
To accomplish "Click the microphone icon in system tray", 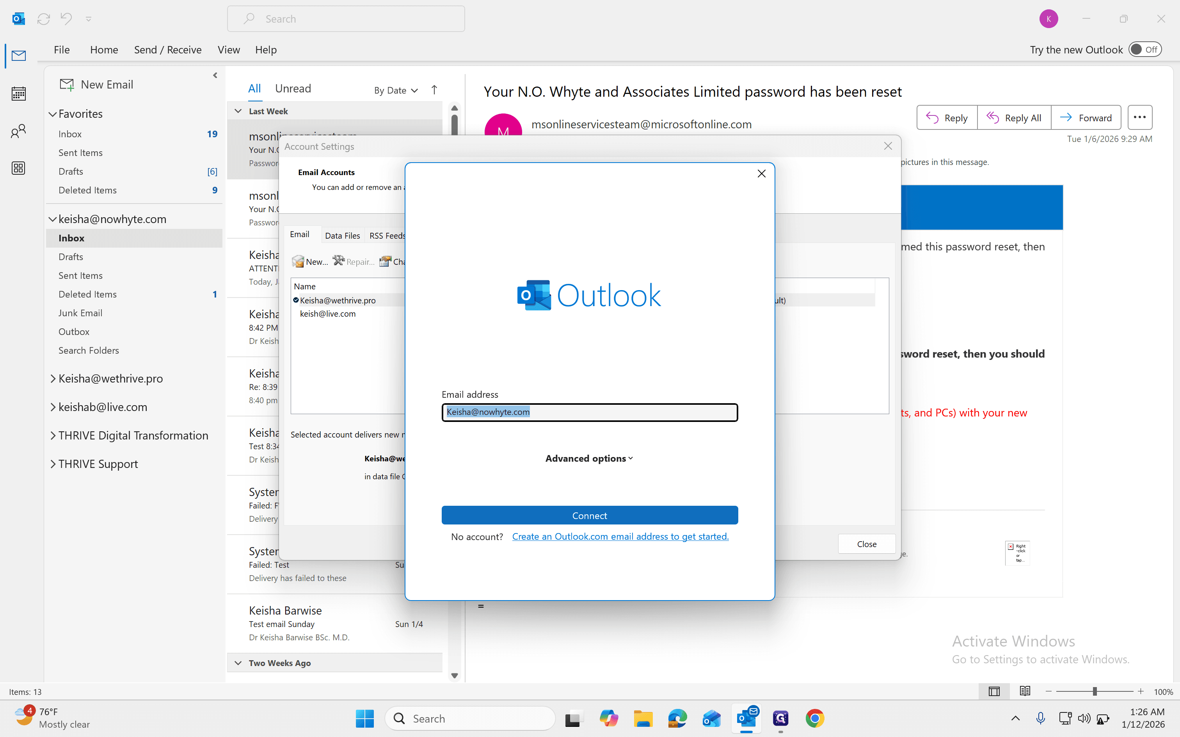I will pos(1041,718).
